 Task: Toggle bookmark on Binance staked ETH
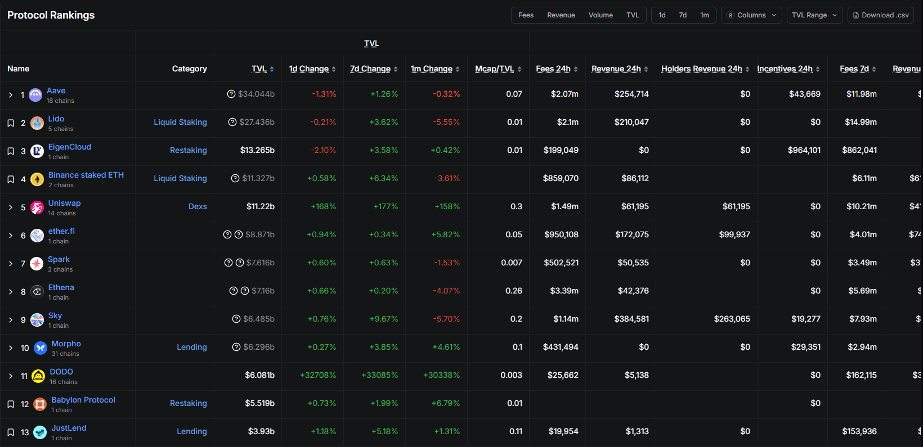pos(11,179)
